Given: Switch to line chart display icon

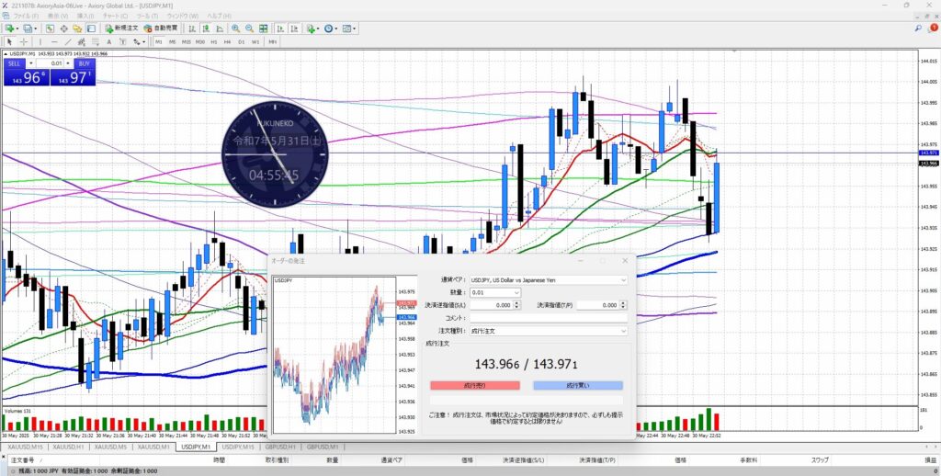Looking at the screenshot, I should click(220, 28).
